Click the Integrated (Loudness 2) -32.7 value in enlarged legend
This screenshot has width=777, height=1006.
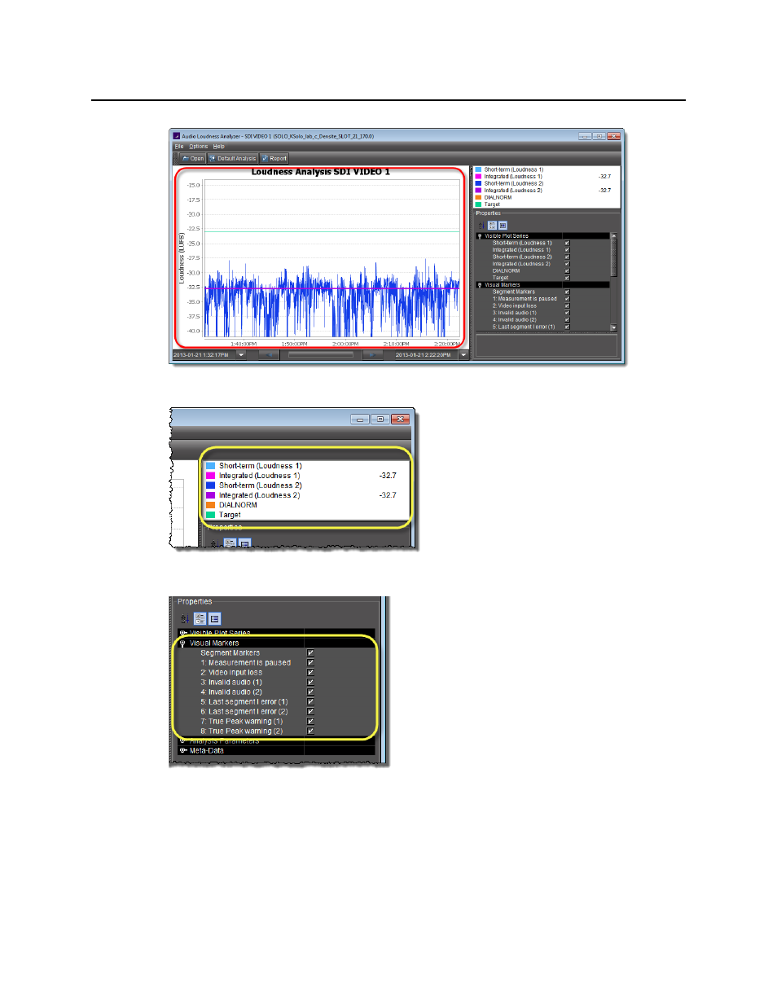[x=388, y=495]
